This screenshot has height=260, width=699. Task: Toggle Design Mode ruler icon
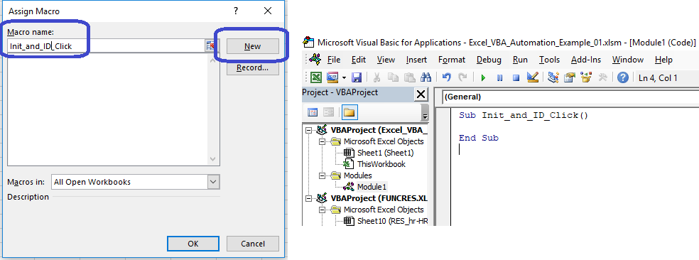point(533,77)
